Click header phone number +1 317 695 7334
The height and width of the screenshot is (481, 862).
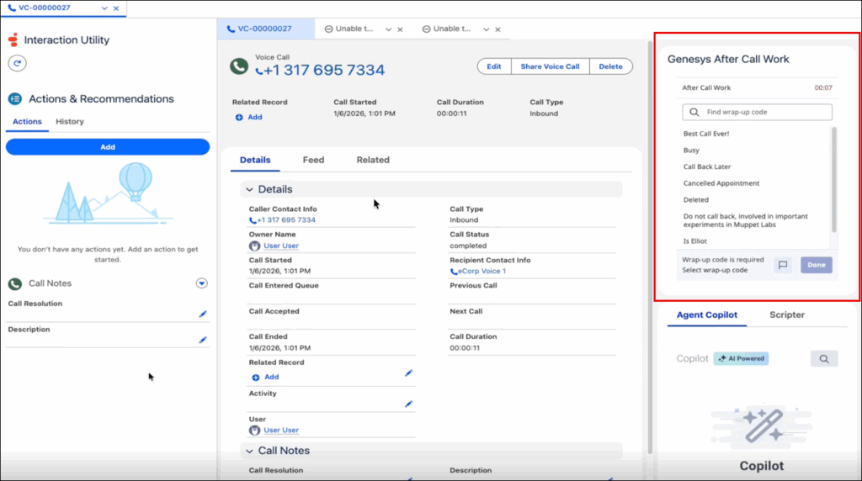[x=324, y=71]
